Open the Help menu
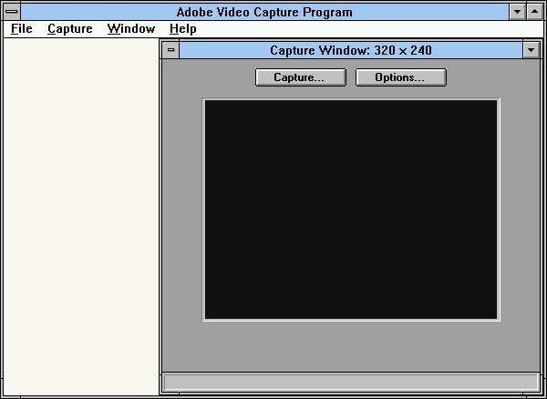This screenshot has height=399, width=547. coord(183,28)
